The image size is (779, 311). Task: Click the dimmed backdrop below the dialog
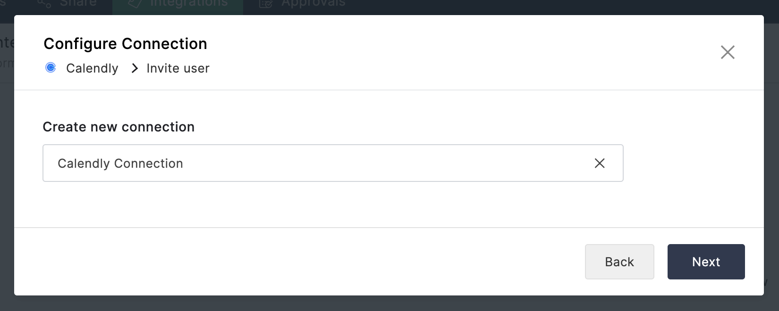pyautogui.click(x=378, y=304)
